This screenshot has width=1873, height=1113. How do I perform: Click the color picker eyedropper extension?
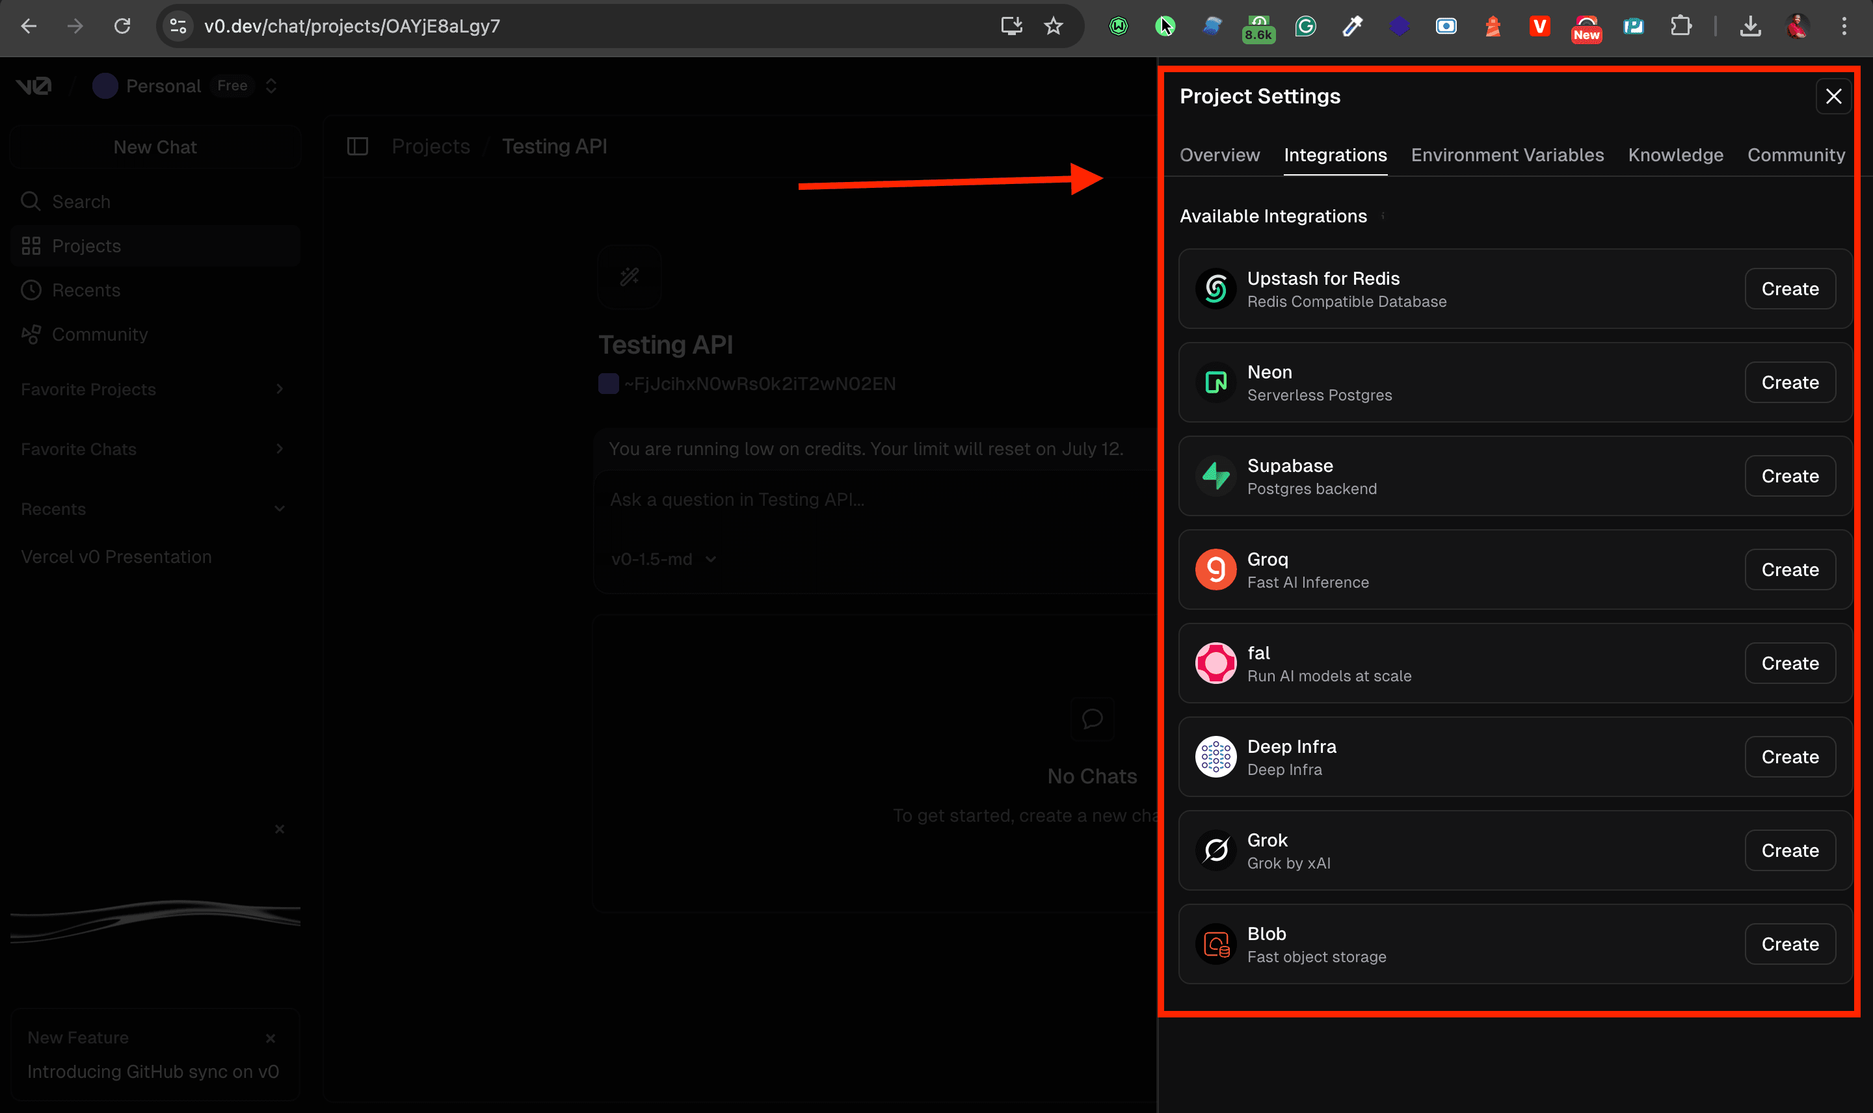1353,26
